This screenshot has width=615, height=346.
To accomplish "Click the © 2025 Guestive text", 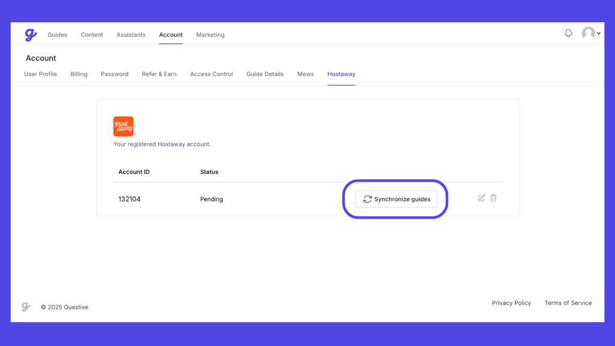I will [x=65, y=307].
